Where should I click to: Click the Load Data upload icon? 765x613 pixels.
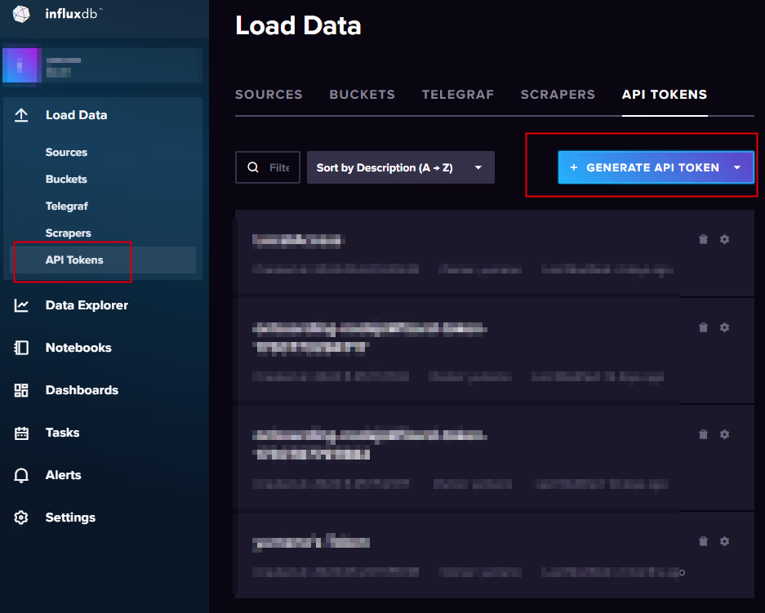coord(21,115)
